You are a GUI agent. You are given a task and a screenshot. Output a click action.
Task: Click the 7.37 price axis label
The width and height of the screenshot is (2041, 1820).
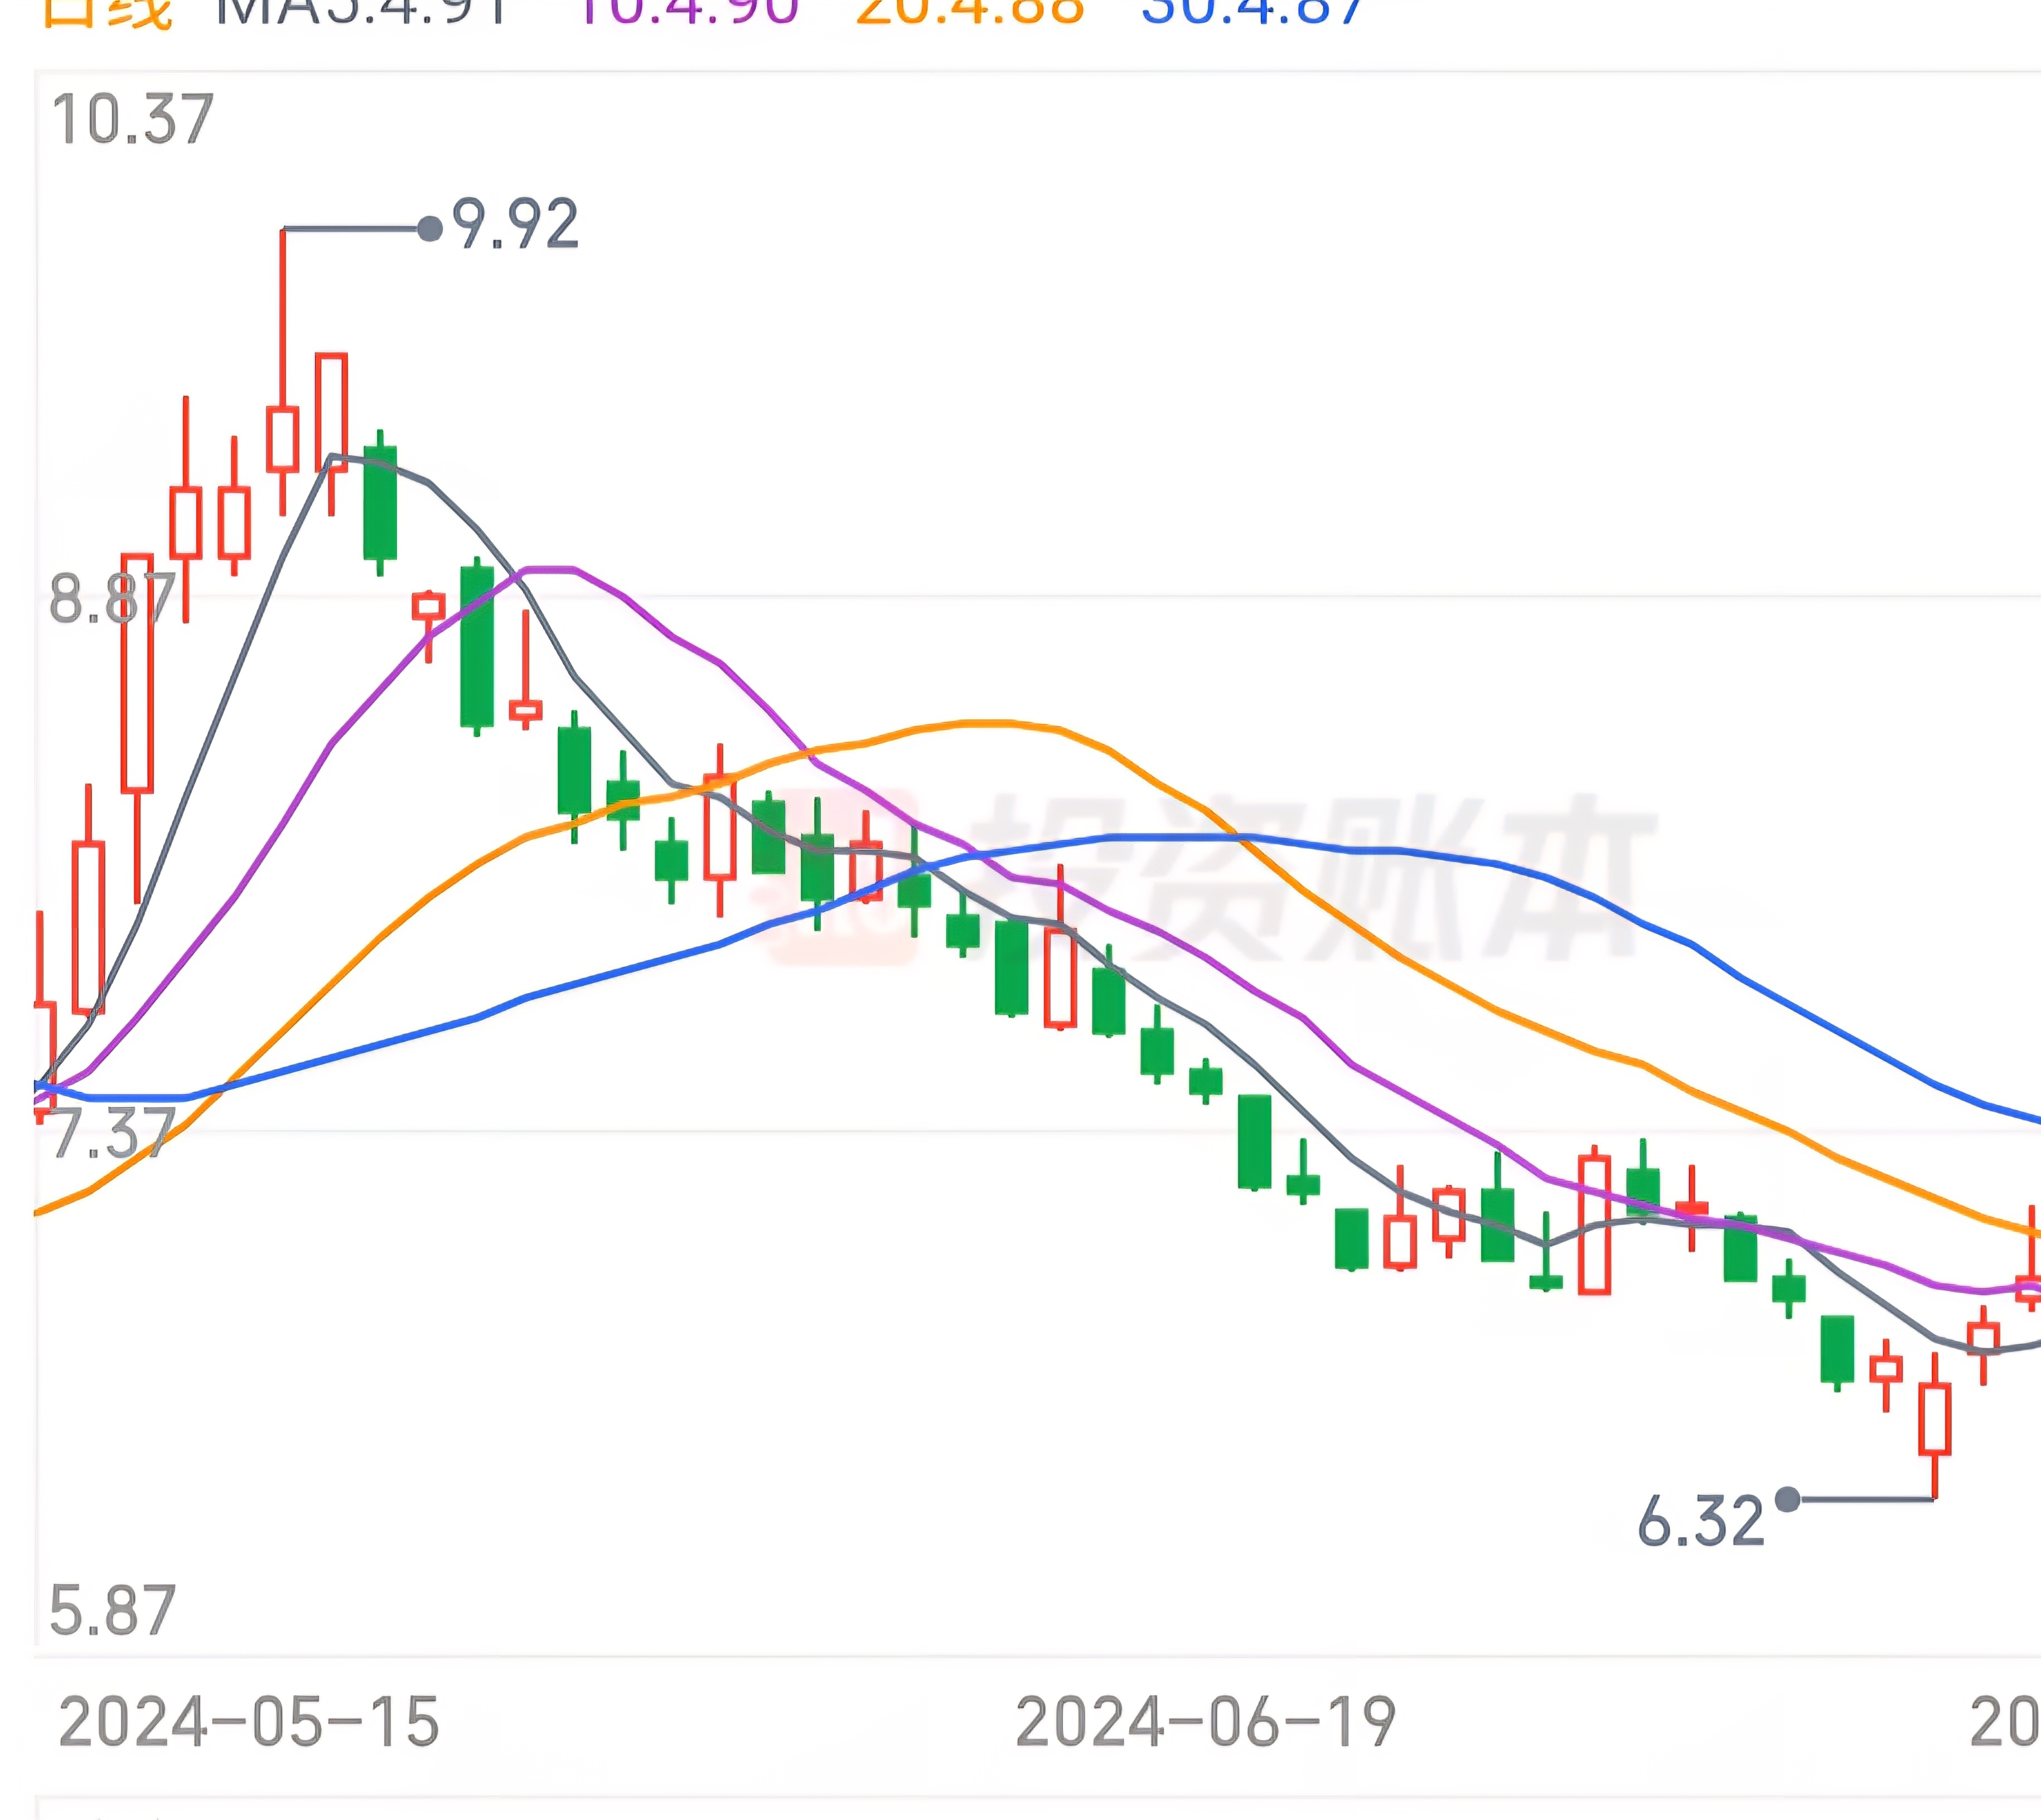(x=112, y=1133)
